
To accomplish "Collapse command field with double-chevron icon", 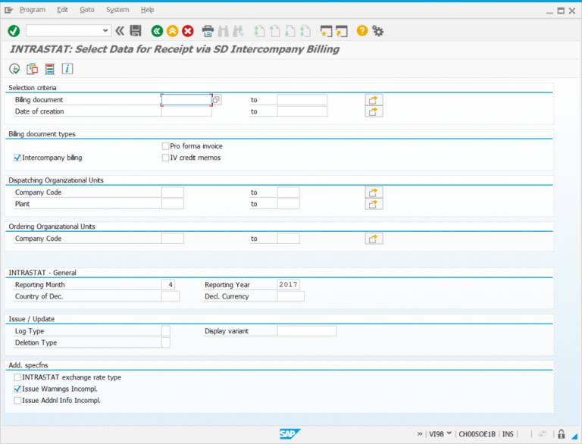I will (120, 31).
